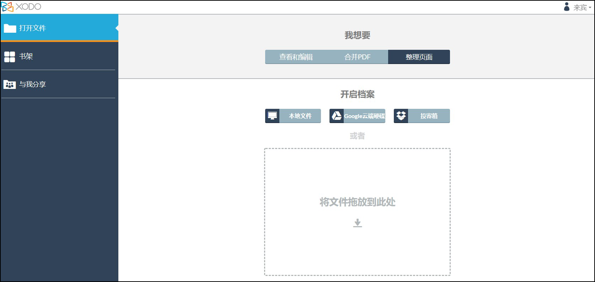595x282 pixels.
Task: Click the folder icon beside 打开文件
Action: tap(10, 28)
